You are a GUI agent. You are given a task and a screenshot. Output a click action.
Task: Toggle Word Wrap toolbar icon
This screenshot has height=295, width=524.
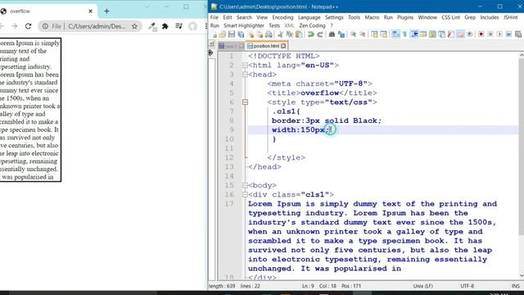(x=395, y=34)
